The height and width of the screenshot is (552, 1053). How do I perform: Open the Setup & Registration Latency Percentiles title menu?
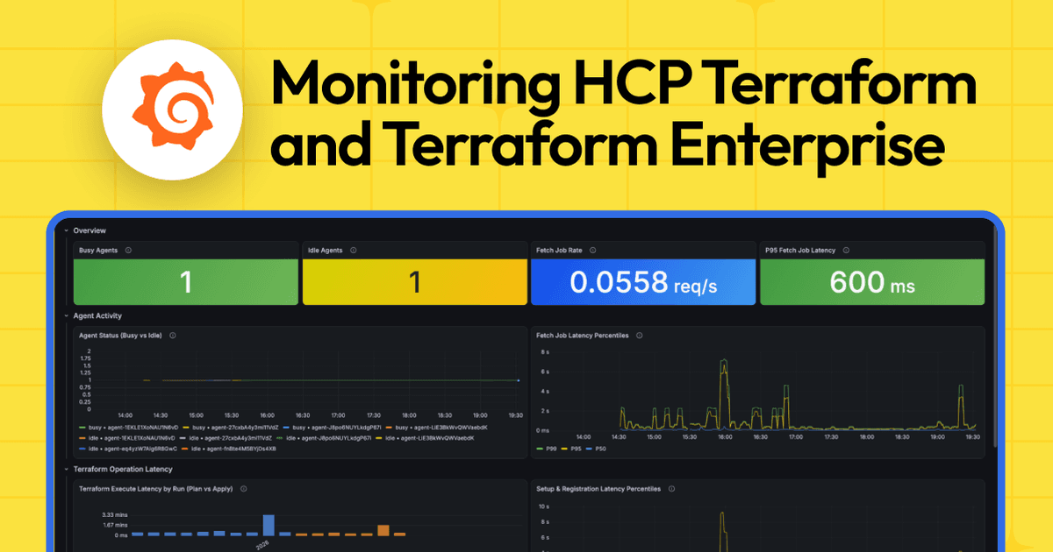[x=598, y=489]
